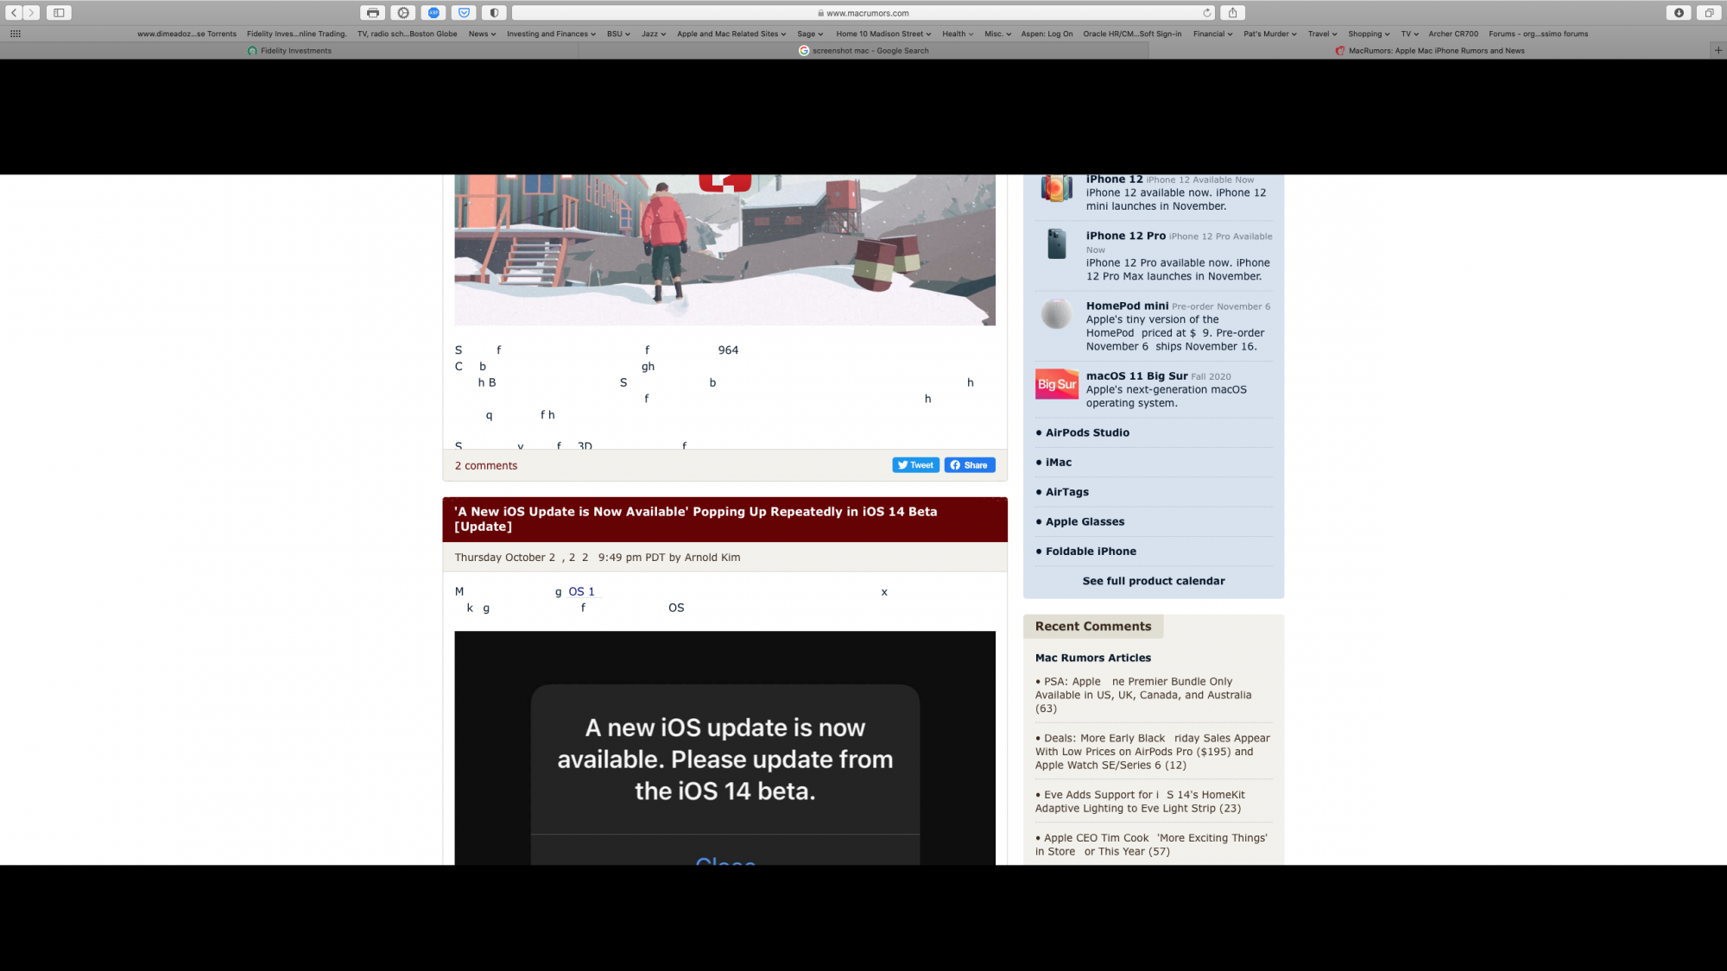Open the PSA Apple Premier Bundle comment thread

tap(1143, 695)
